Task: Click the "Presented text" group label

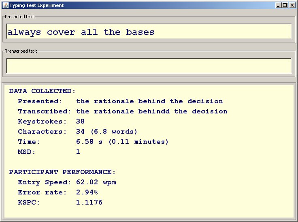Action: [19, 17]
